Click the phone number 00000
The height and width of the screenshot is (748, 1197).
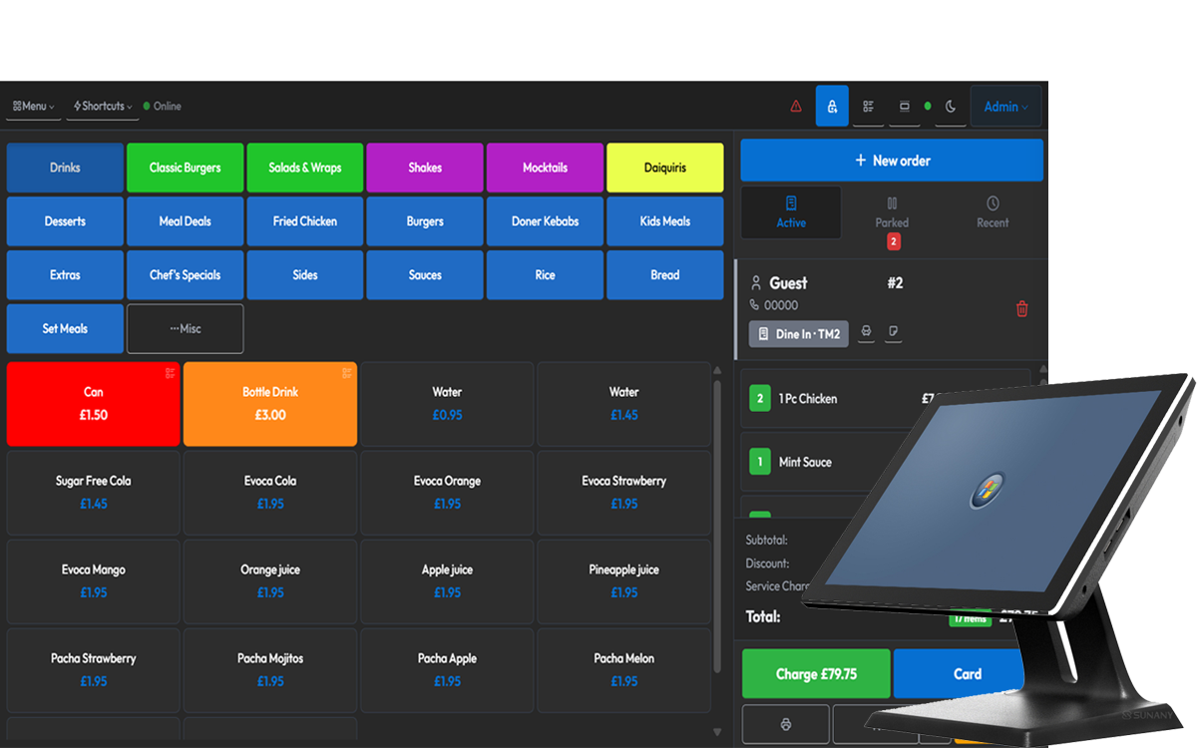tap(781, 305)
